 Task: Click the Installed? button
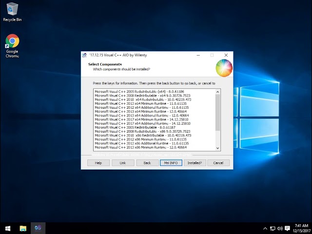[195, 163]
